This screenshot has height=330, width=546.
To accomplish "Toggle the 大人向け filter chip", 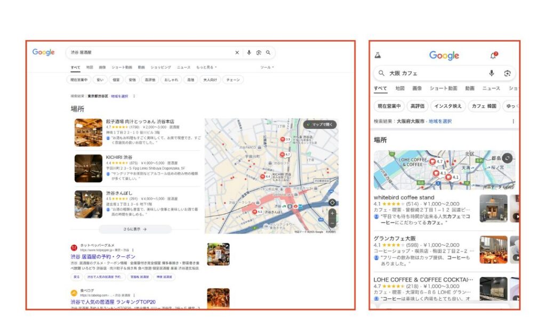I will click(x=210, y=80).
